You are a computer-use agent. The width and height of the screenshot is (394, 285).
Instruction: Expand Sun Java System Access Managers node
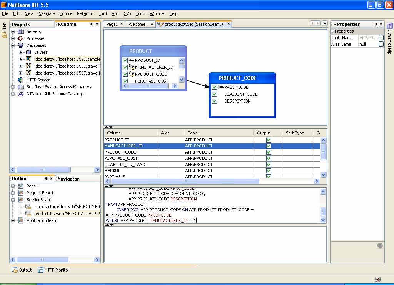13,87
